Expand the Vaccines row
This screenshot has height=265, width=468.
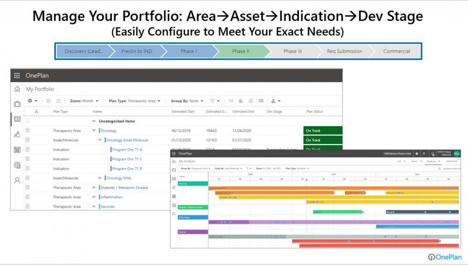click(94, 206)
